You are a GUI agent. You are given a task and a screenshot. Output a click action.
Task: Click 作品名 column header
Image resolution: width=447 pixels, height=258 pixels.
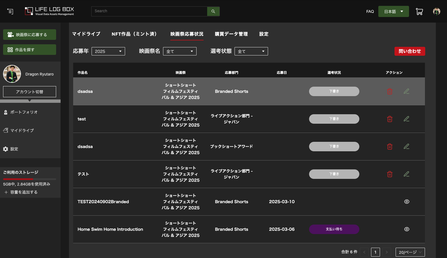pyautogui.click(x=83, y=72)
